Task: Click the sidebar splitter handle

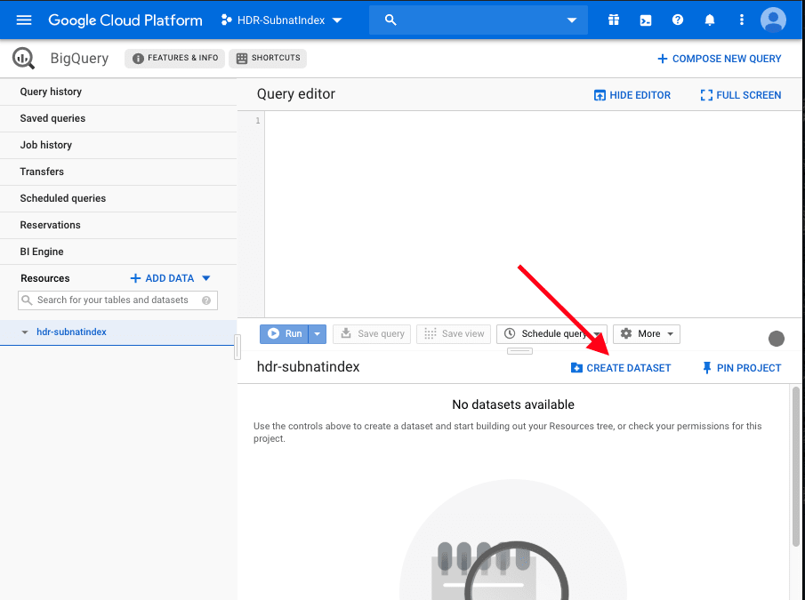Action: coord(237,348)
